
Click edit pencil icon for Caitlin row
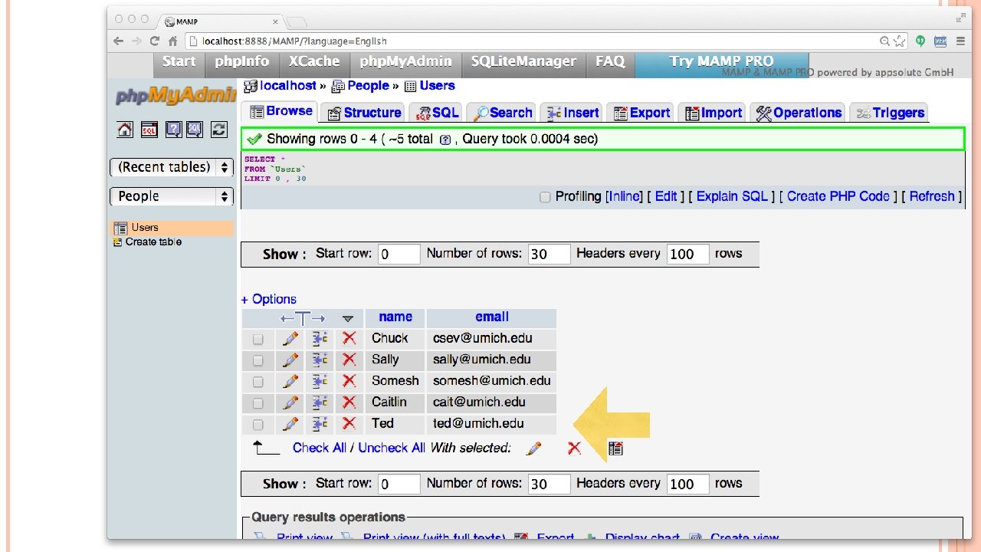tap(290, 402)
